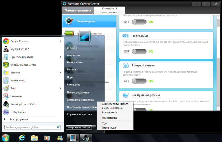The height and width of the screenshot is (142, 222).
Task: Launch Spyder3Elite 3.1.5 icon
Action: (6, 49)
